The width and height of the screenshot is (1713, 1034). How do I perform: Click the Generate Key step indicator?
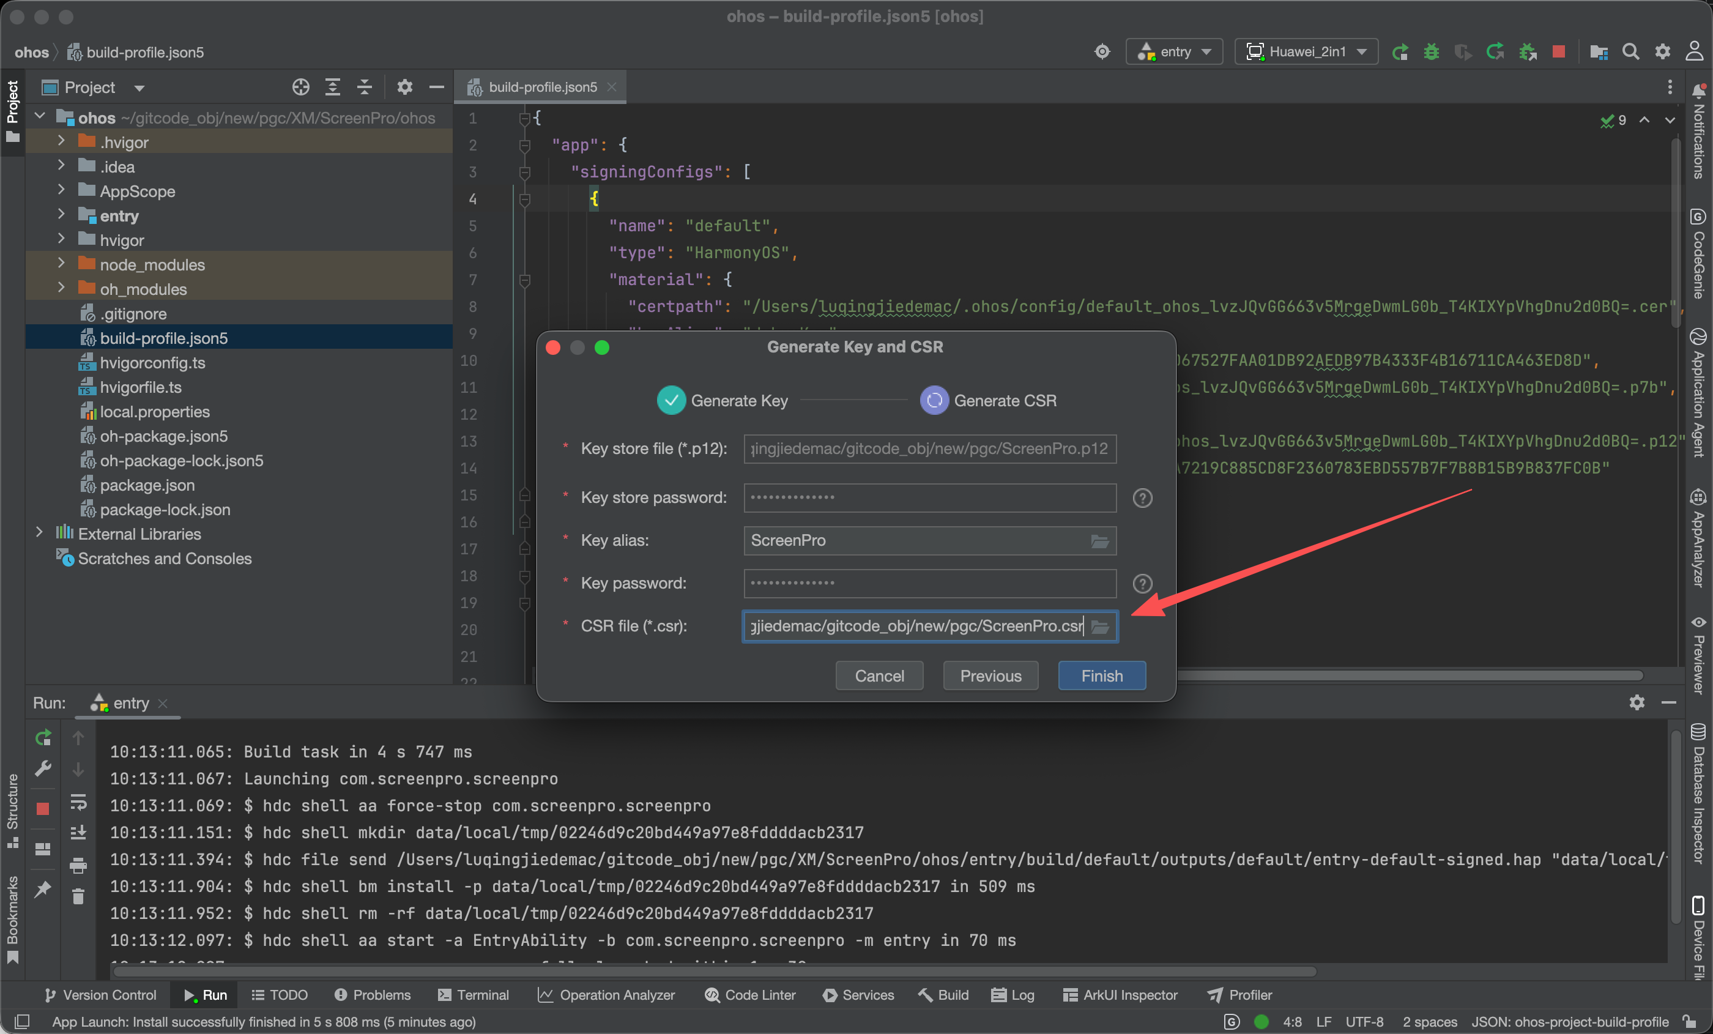(x=723, y=401)
